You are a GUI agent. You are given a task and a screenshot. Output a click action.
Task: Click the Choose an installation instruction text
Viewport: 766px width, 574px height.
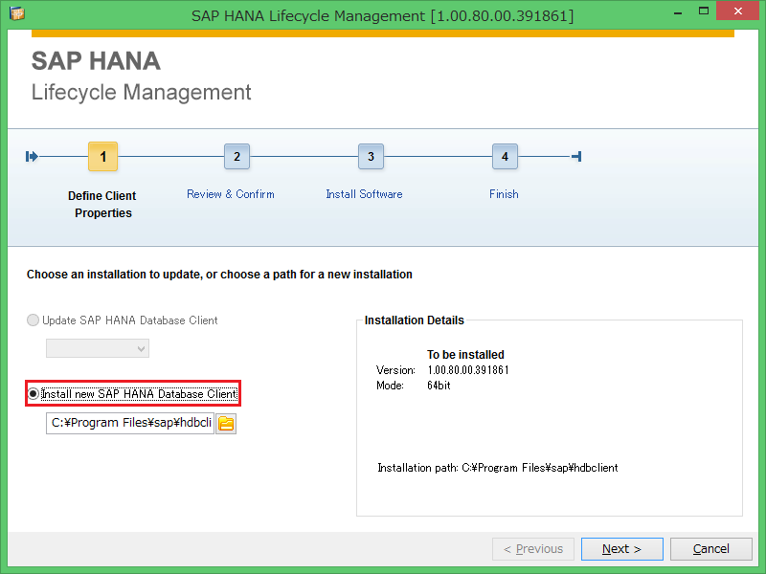(x=219, y=275)
